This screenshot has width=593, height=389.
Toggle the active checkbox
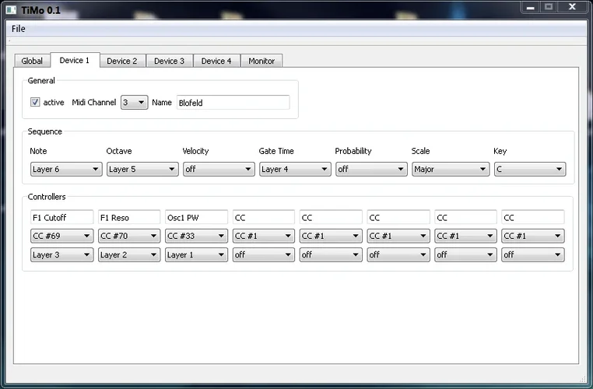(35, 102)
